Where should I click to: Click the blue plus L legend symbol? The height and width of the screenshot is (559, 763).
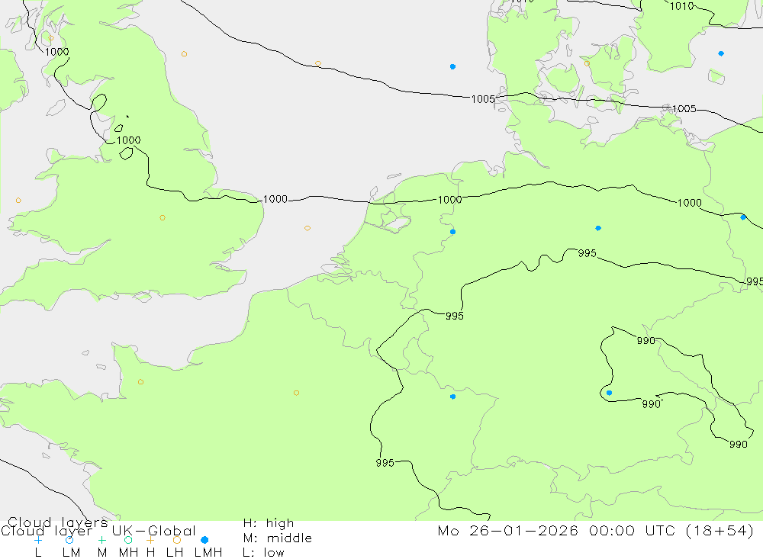(x=38, y=540)
